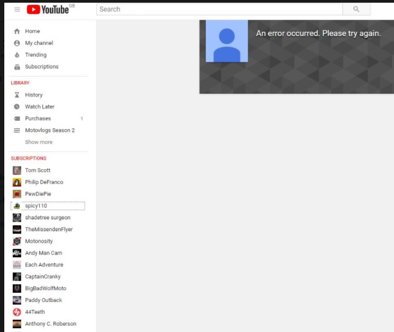The height and width of the screenshot is (332, 394).
Task: Click the LIBRARY section heading
Action: pos(20,83)
